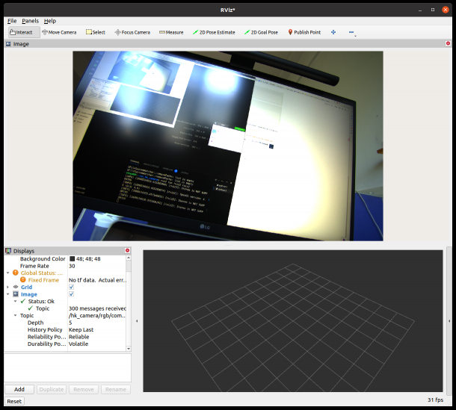Image resolution: width=456 pixels, height=410 pixels.
Task: Uncheck the Grid display checkbox
Action: (x=72, y=287)
